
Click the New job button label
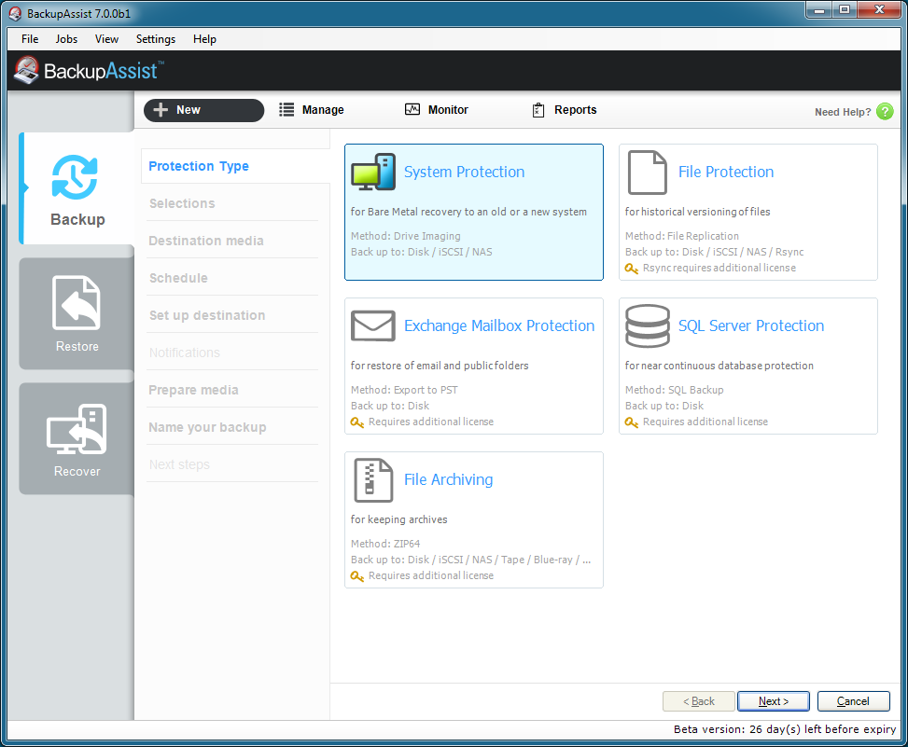click(189, 110)
